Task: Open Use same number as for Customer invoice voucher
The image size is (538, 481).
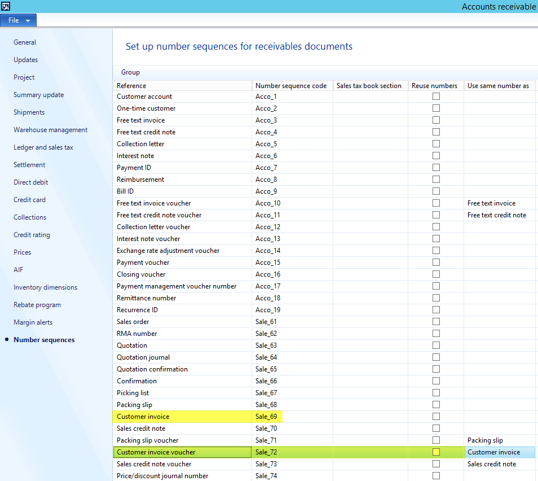Action: tap(499, 452)
